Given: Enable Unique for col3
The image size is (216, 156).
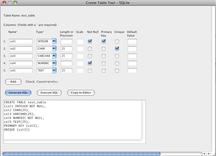Looking at the screenshot, I should pyautogui.click(x=117, y=56).
